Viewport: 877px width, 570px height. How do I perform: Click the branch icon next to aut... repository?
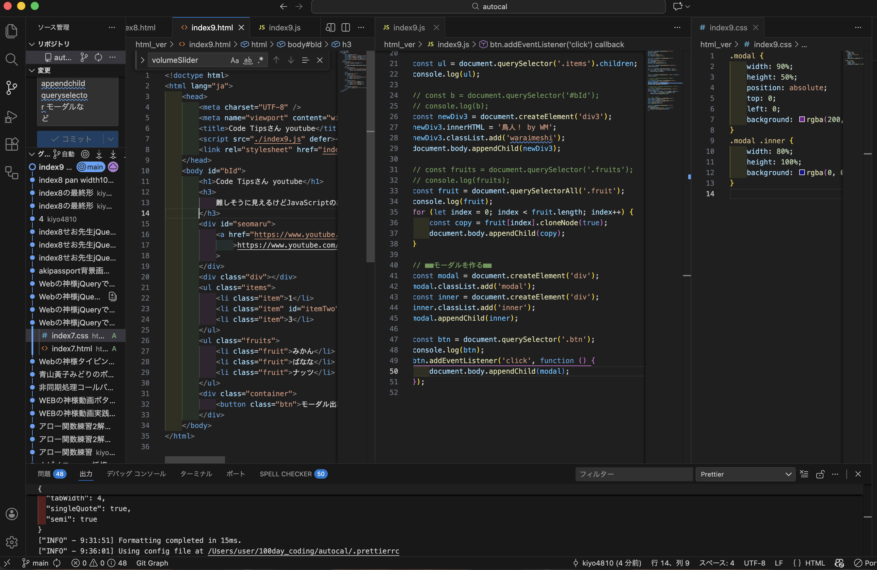click(84, 57)
